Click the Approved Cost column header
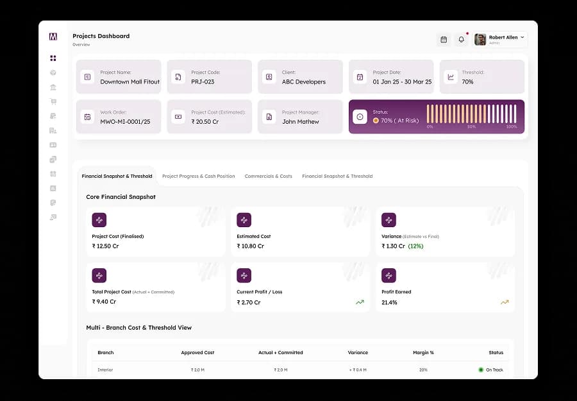This screenshot has height=401, width=577. point(197,352)
